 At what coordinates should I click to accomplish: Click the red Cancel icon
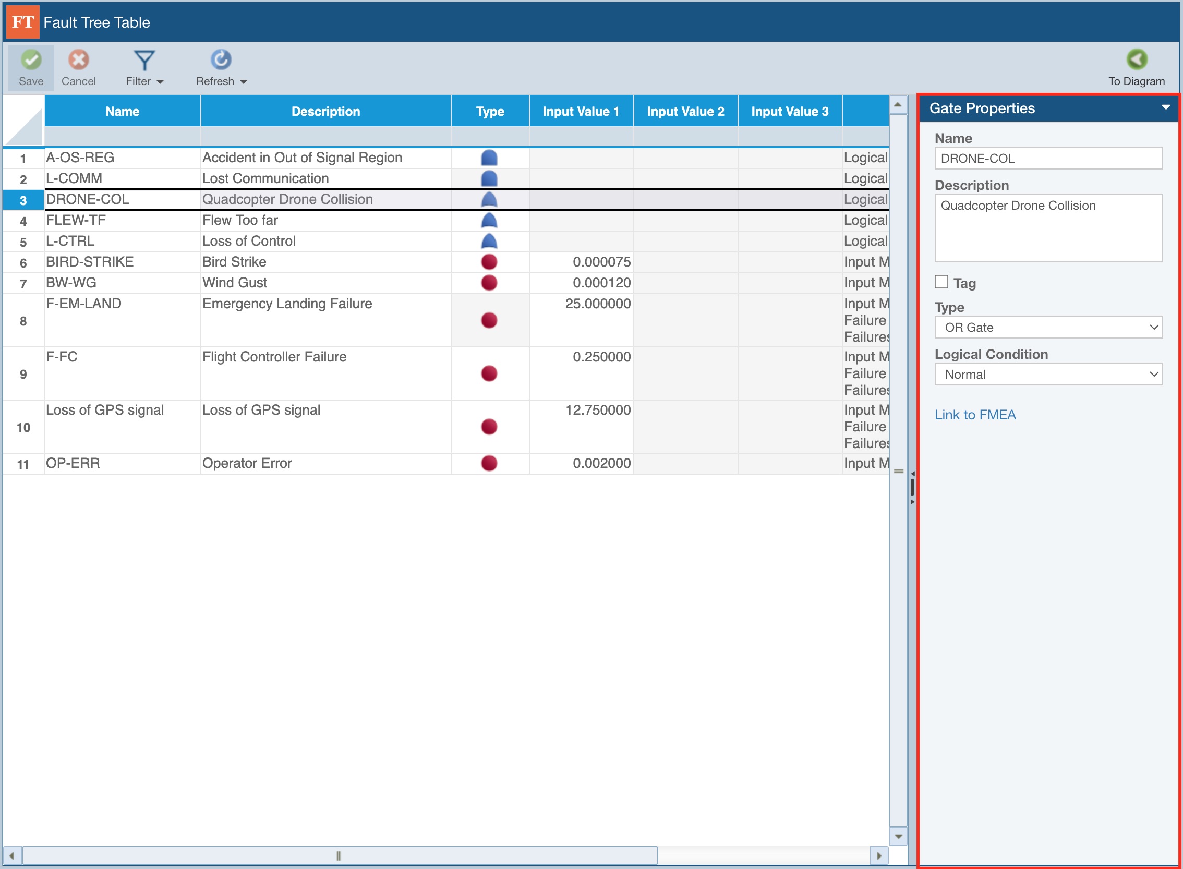pyautogui.click(x=78, y=60)
